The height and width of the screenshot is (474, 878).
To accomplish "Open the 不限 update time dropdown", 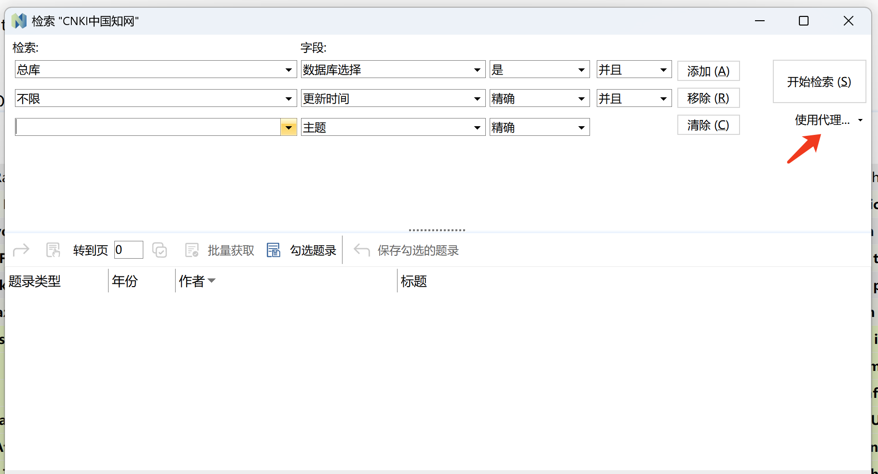I will click(x=288, y=99).
